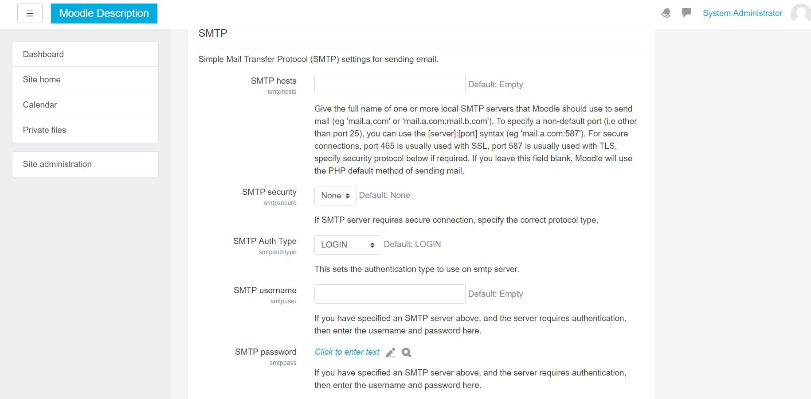Click the magnifier reveal icon for SMTP password

(407, 353)
